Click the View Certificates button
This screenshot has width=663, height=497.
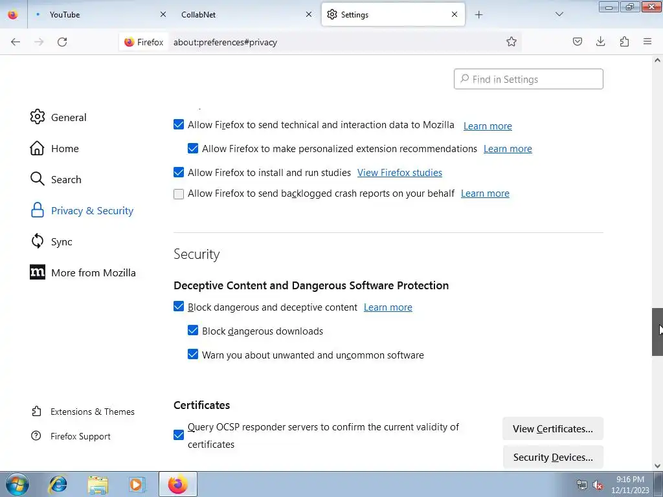click(553, 428)
